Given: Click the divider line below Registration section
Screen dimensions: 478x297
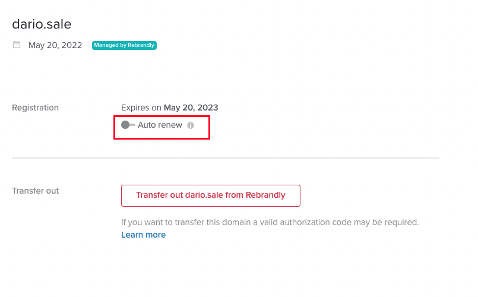Looking at the screenshot, I should click(226, 158).
